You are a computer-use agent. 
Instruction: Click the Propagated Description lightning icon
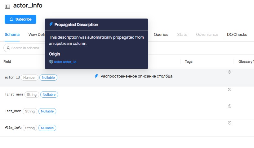tap(51, 24)
